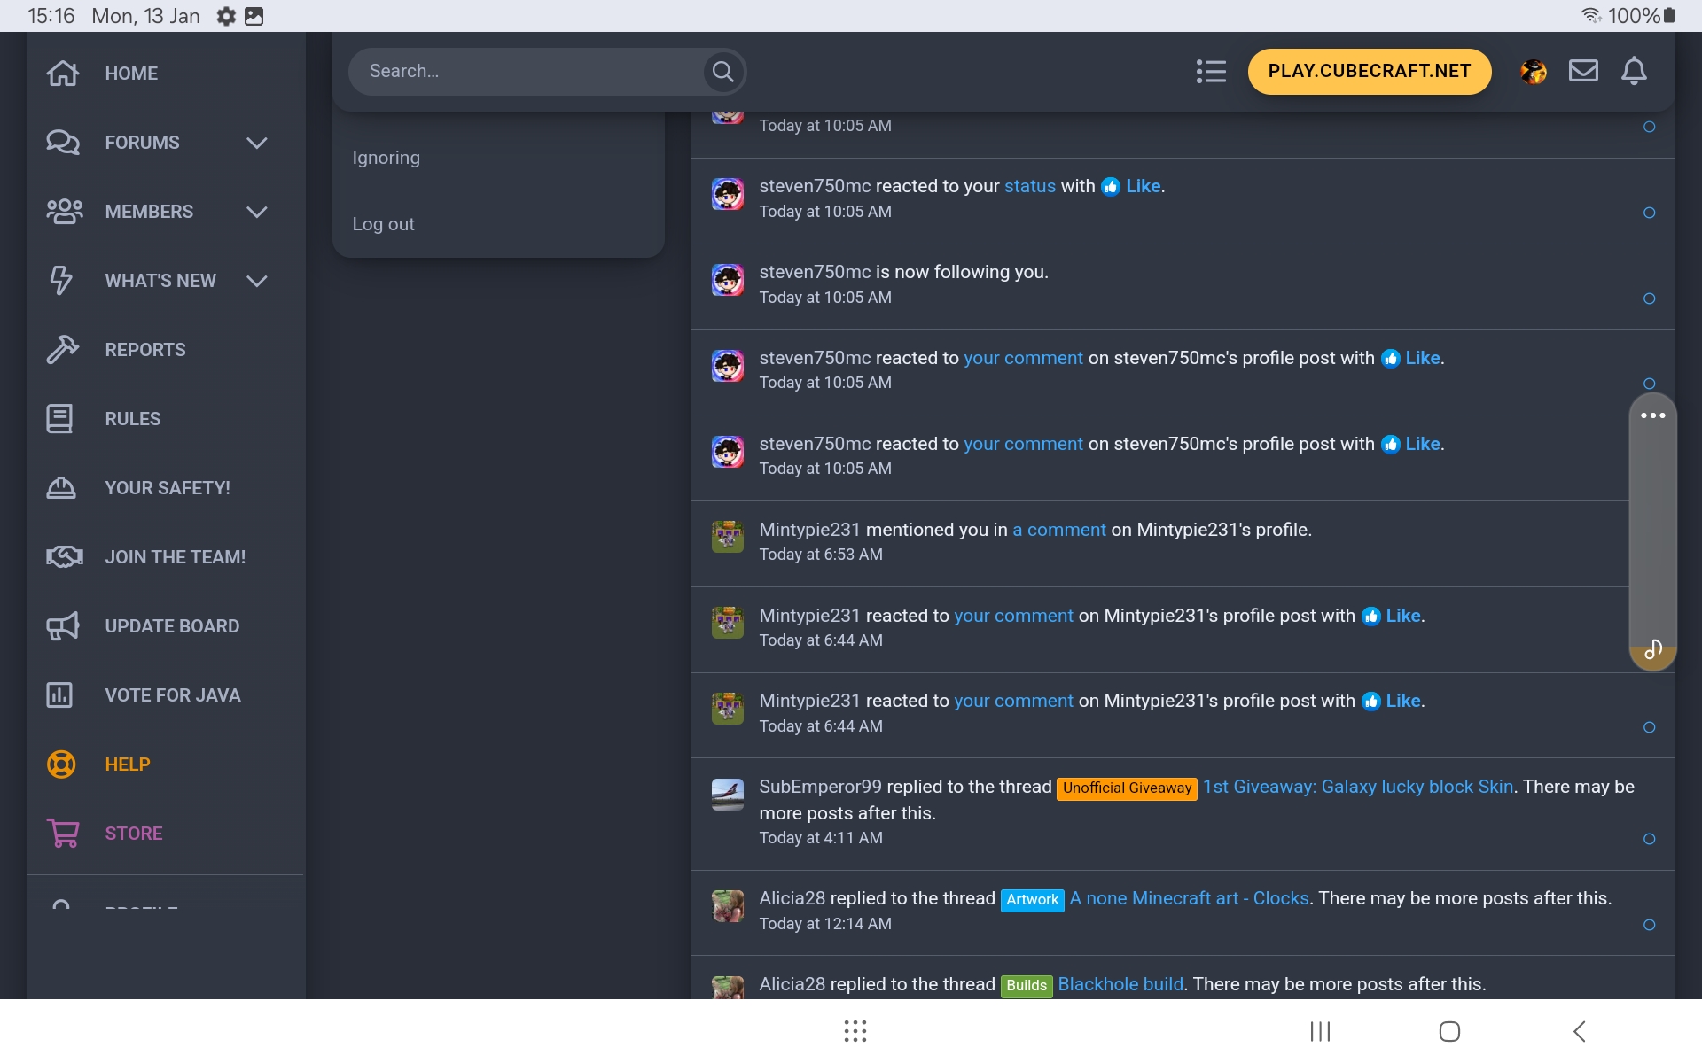Image resolution: width=1702 pixels, height=1063 pixels.
Task: Open Android settings gear in status bar
Action: [227, 16]
